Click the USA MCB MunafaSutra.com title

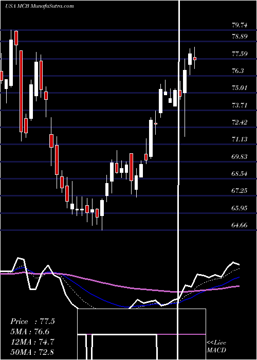tap(39, 6)
